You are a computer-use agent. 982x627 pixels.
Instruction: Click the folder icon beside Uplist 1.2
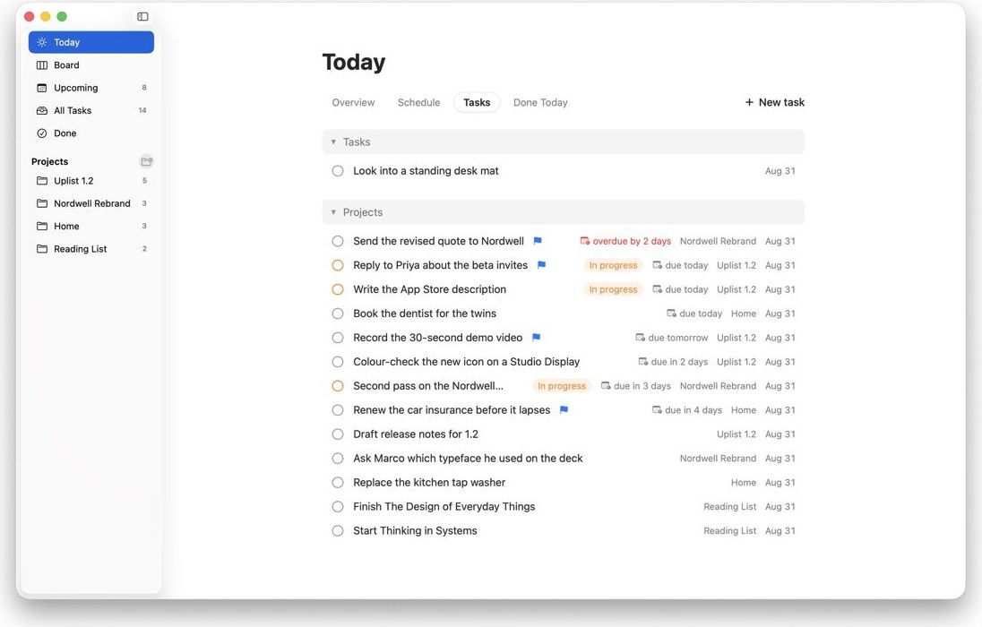coord(42,180)
